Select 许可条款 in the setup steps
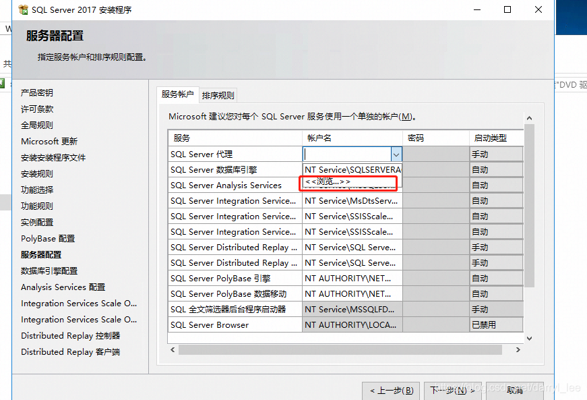 point(37,109)
